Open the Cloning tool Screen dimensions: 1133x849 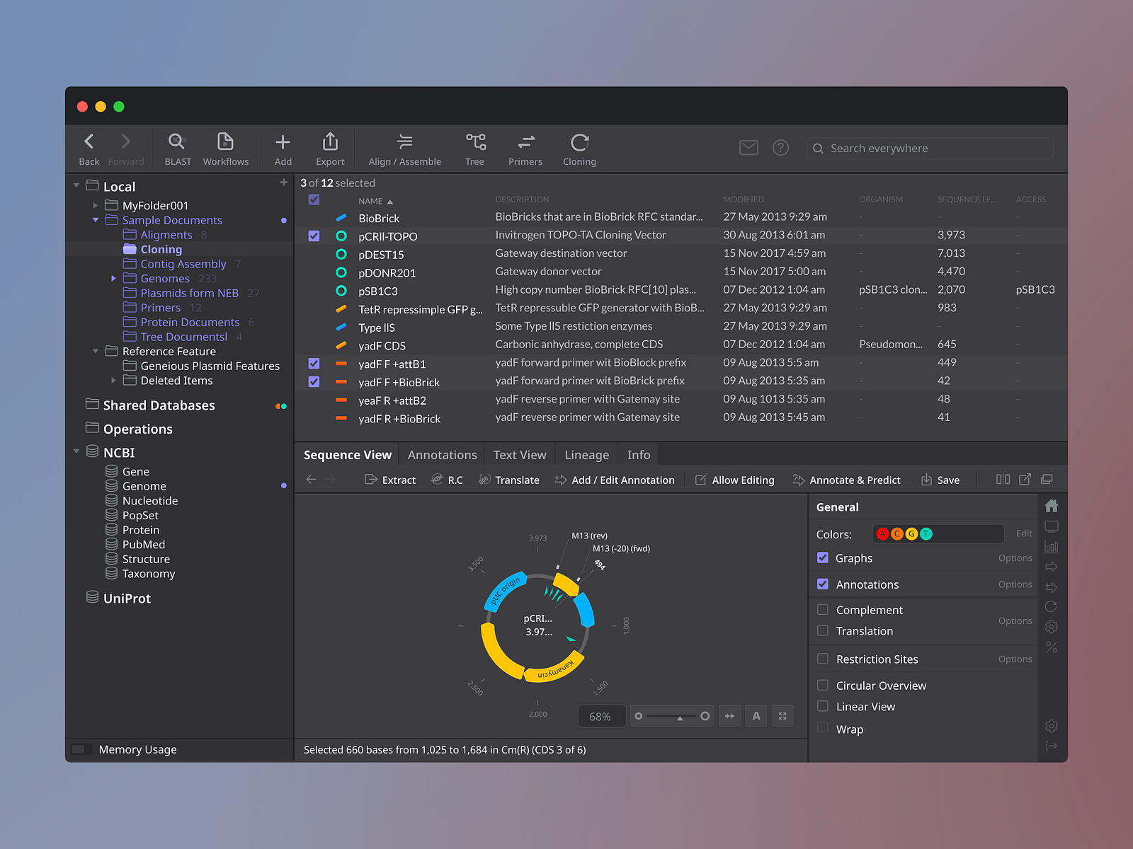click(579, 147)
